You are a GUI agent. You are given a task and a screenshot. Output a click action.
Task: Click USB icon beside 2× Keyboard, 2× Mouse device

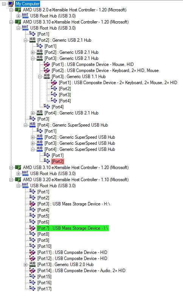click(x=54, y=83)
